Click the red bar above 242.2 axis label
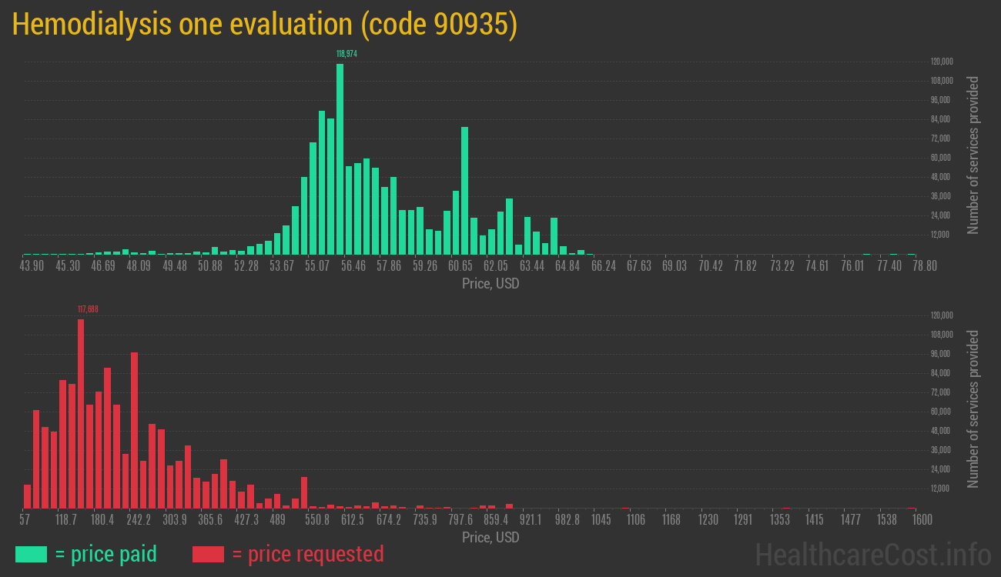The height and width of the screenshot is (577, 1001). point(134,430)
